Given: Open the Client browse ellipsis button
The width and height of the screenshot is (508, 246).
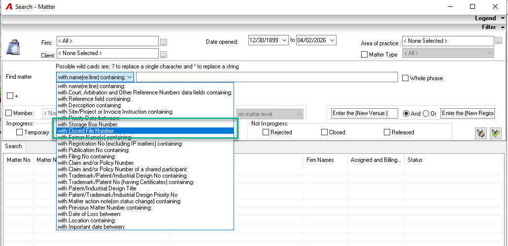Looking at the screenshot, I should pos(164,55).
